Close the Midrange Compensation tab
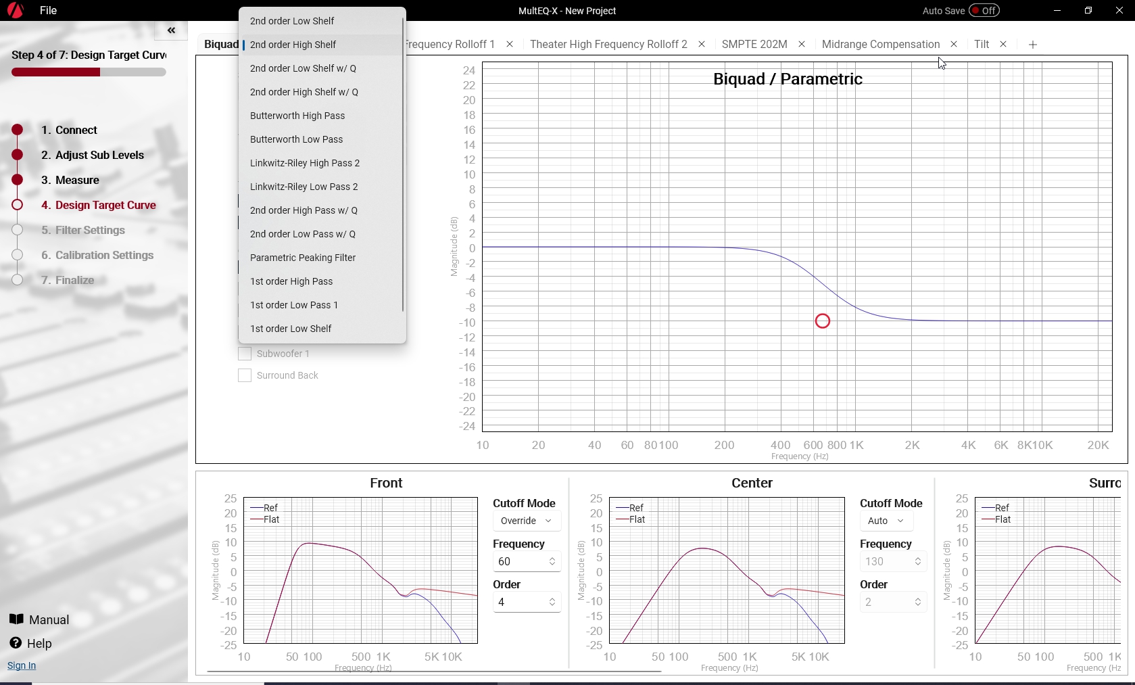 click(954, 44)
